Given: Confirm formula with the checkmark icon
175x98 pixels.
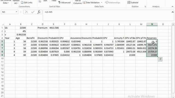Looking at the screenshot, I should (x=33, y=12).
